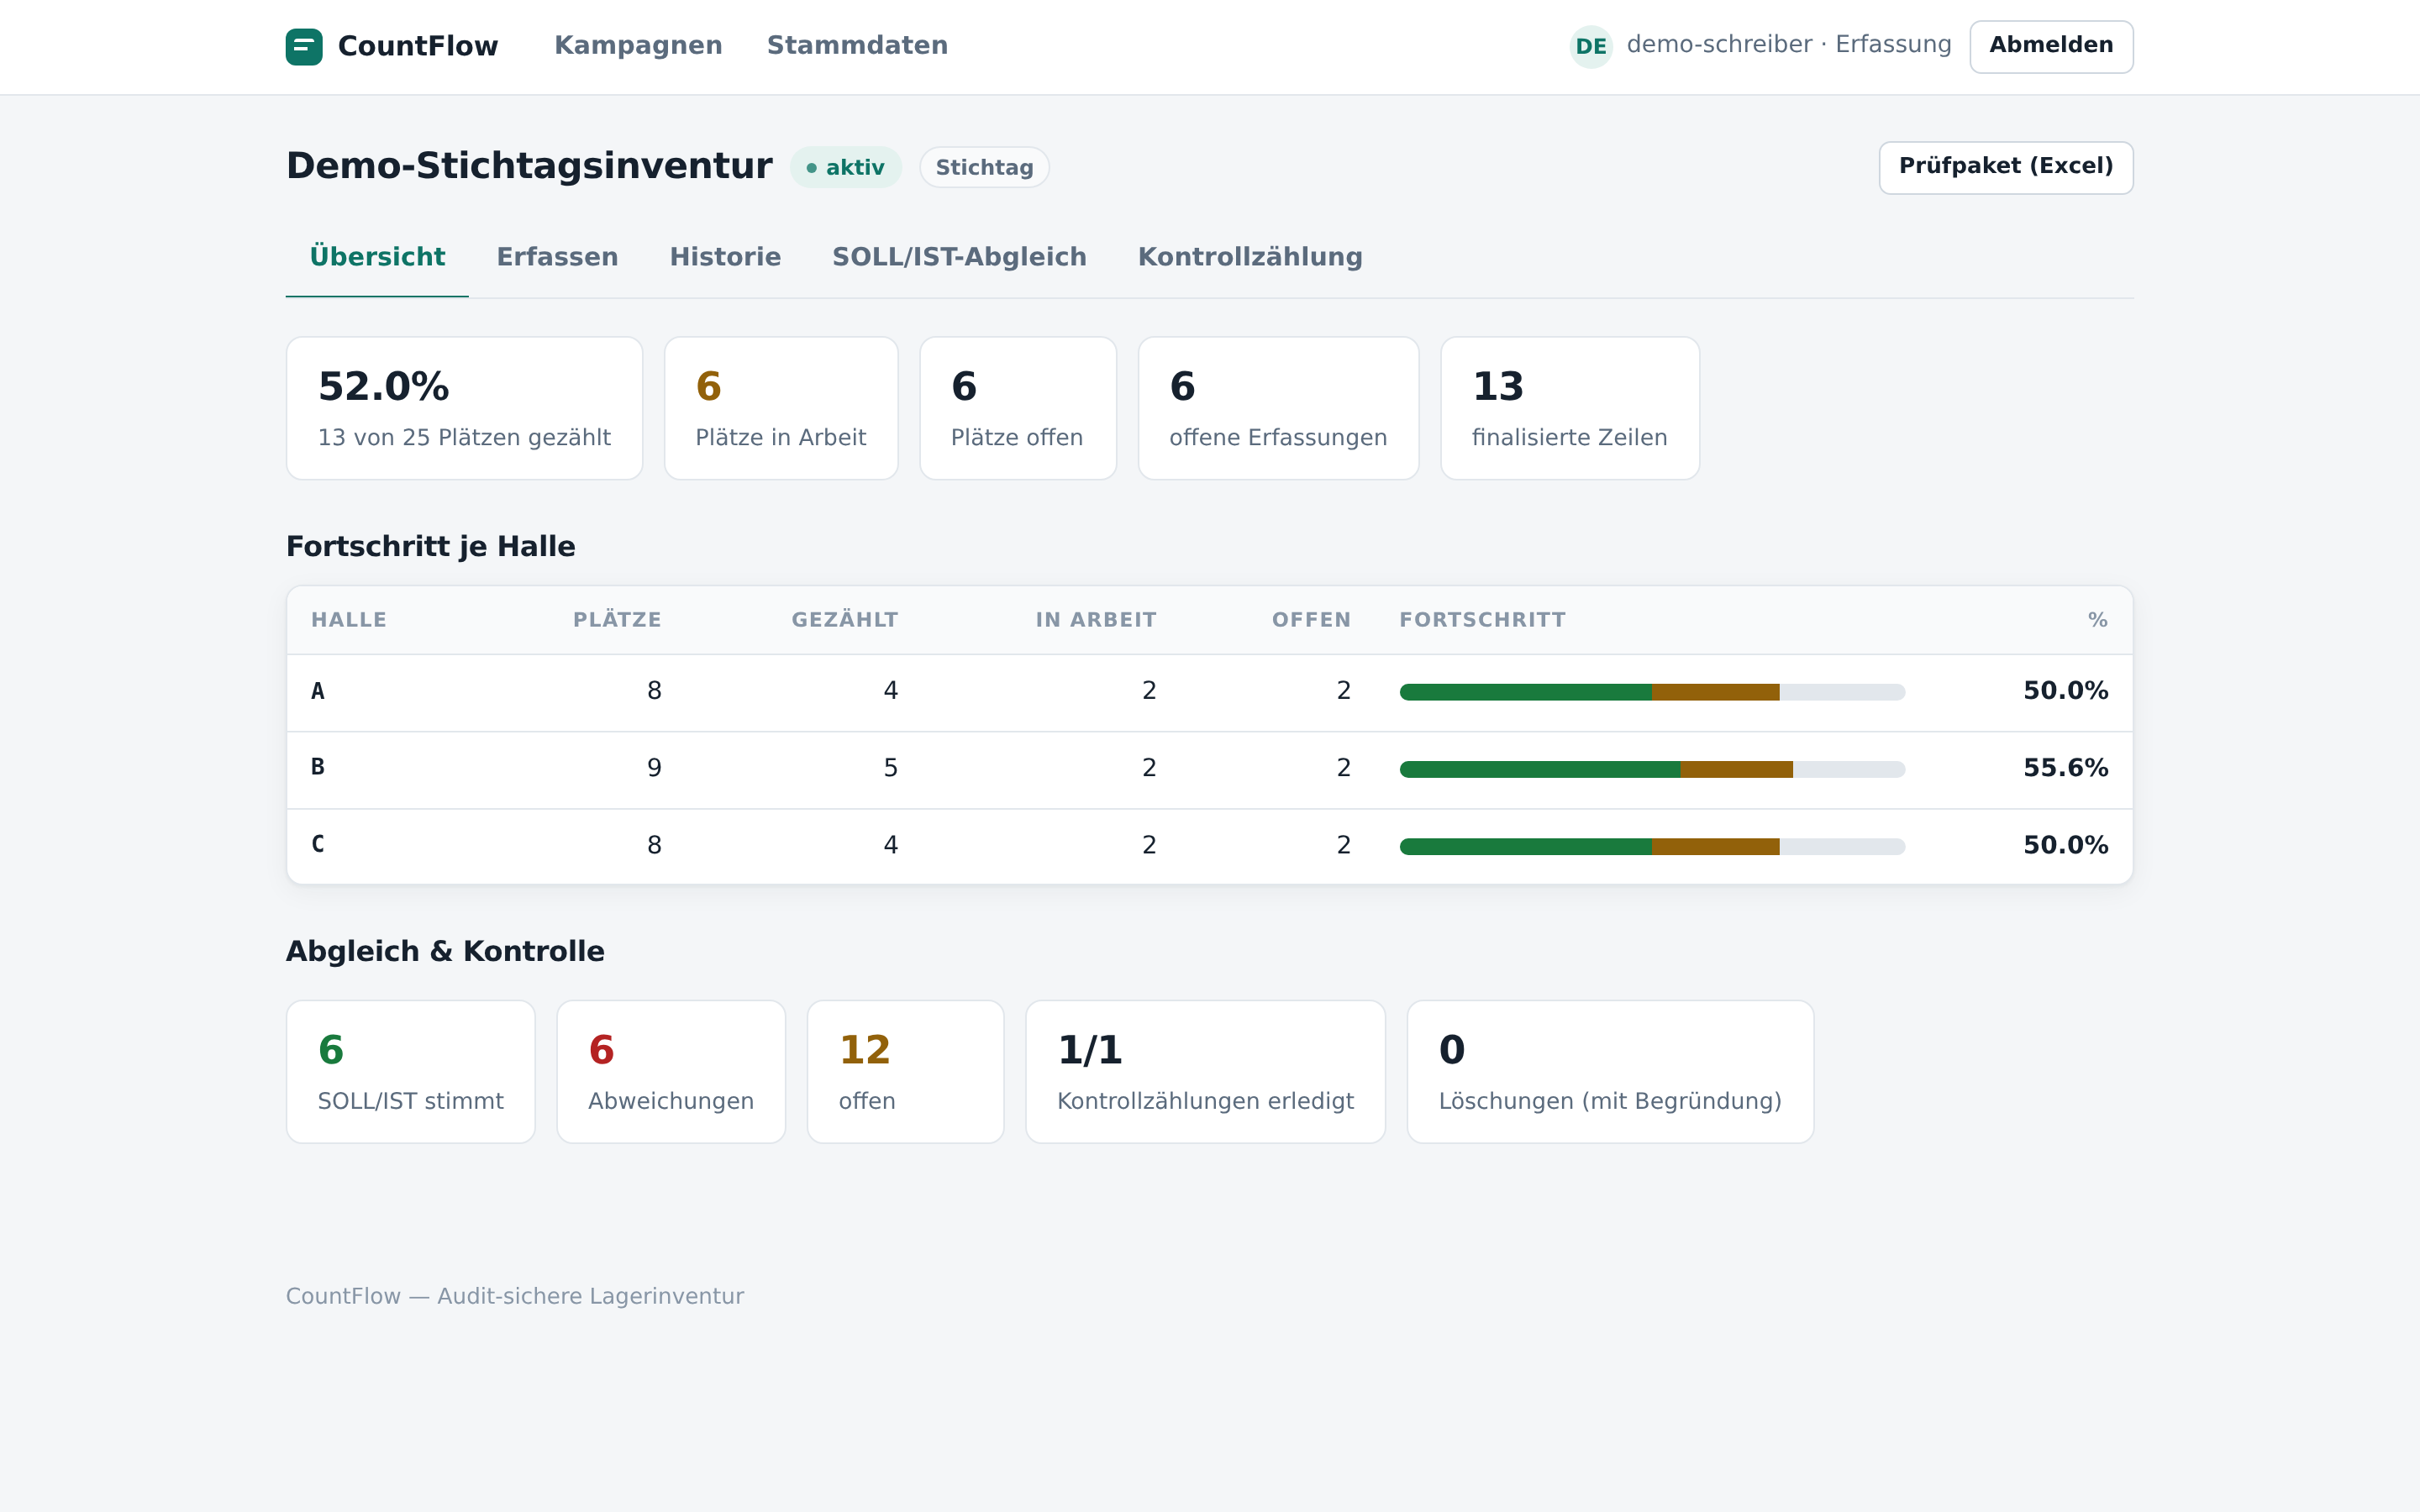Switch to the Erfassen tab

(557, 258)
